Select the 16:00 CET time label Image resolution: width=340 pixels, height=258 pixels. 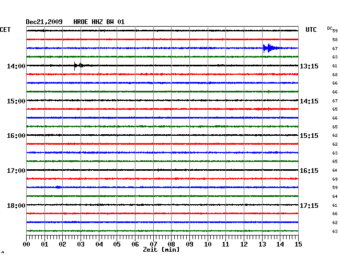click(16, 136)
